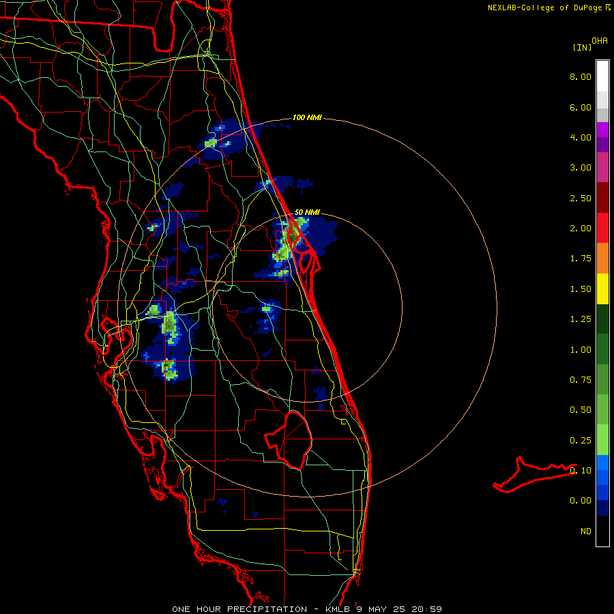Image resolution: width=614 pixels, height=614 pixels.
Task: Click the 0.25 legend value
Action: pyautogui.click(x=581, y=441)
